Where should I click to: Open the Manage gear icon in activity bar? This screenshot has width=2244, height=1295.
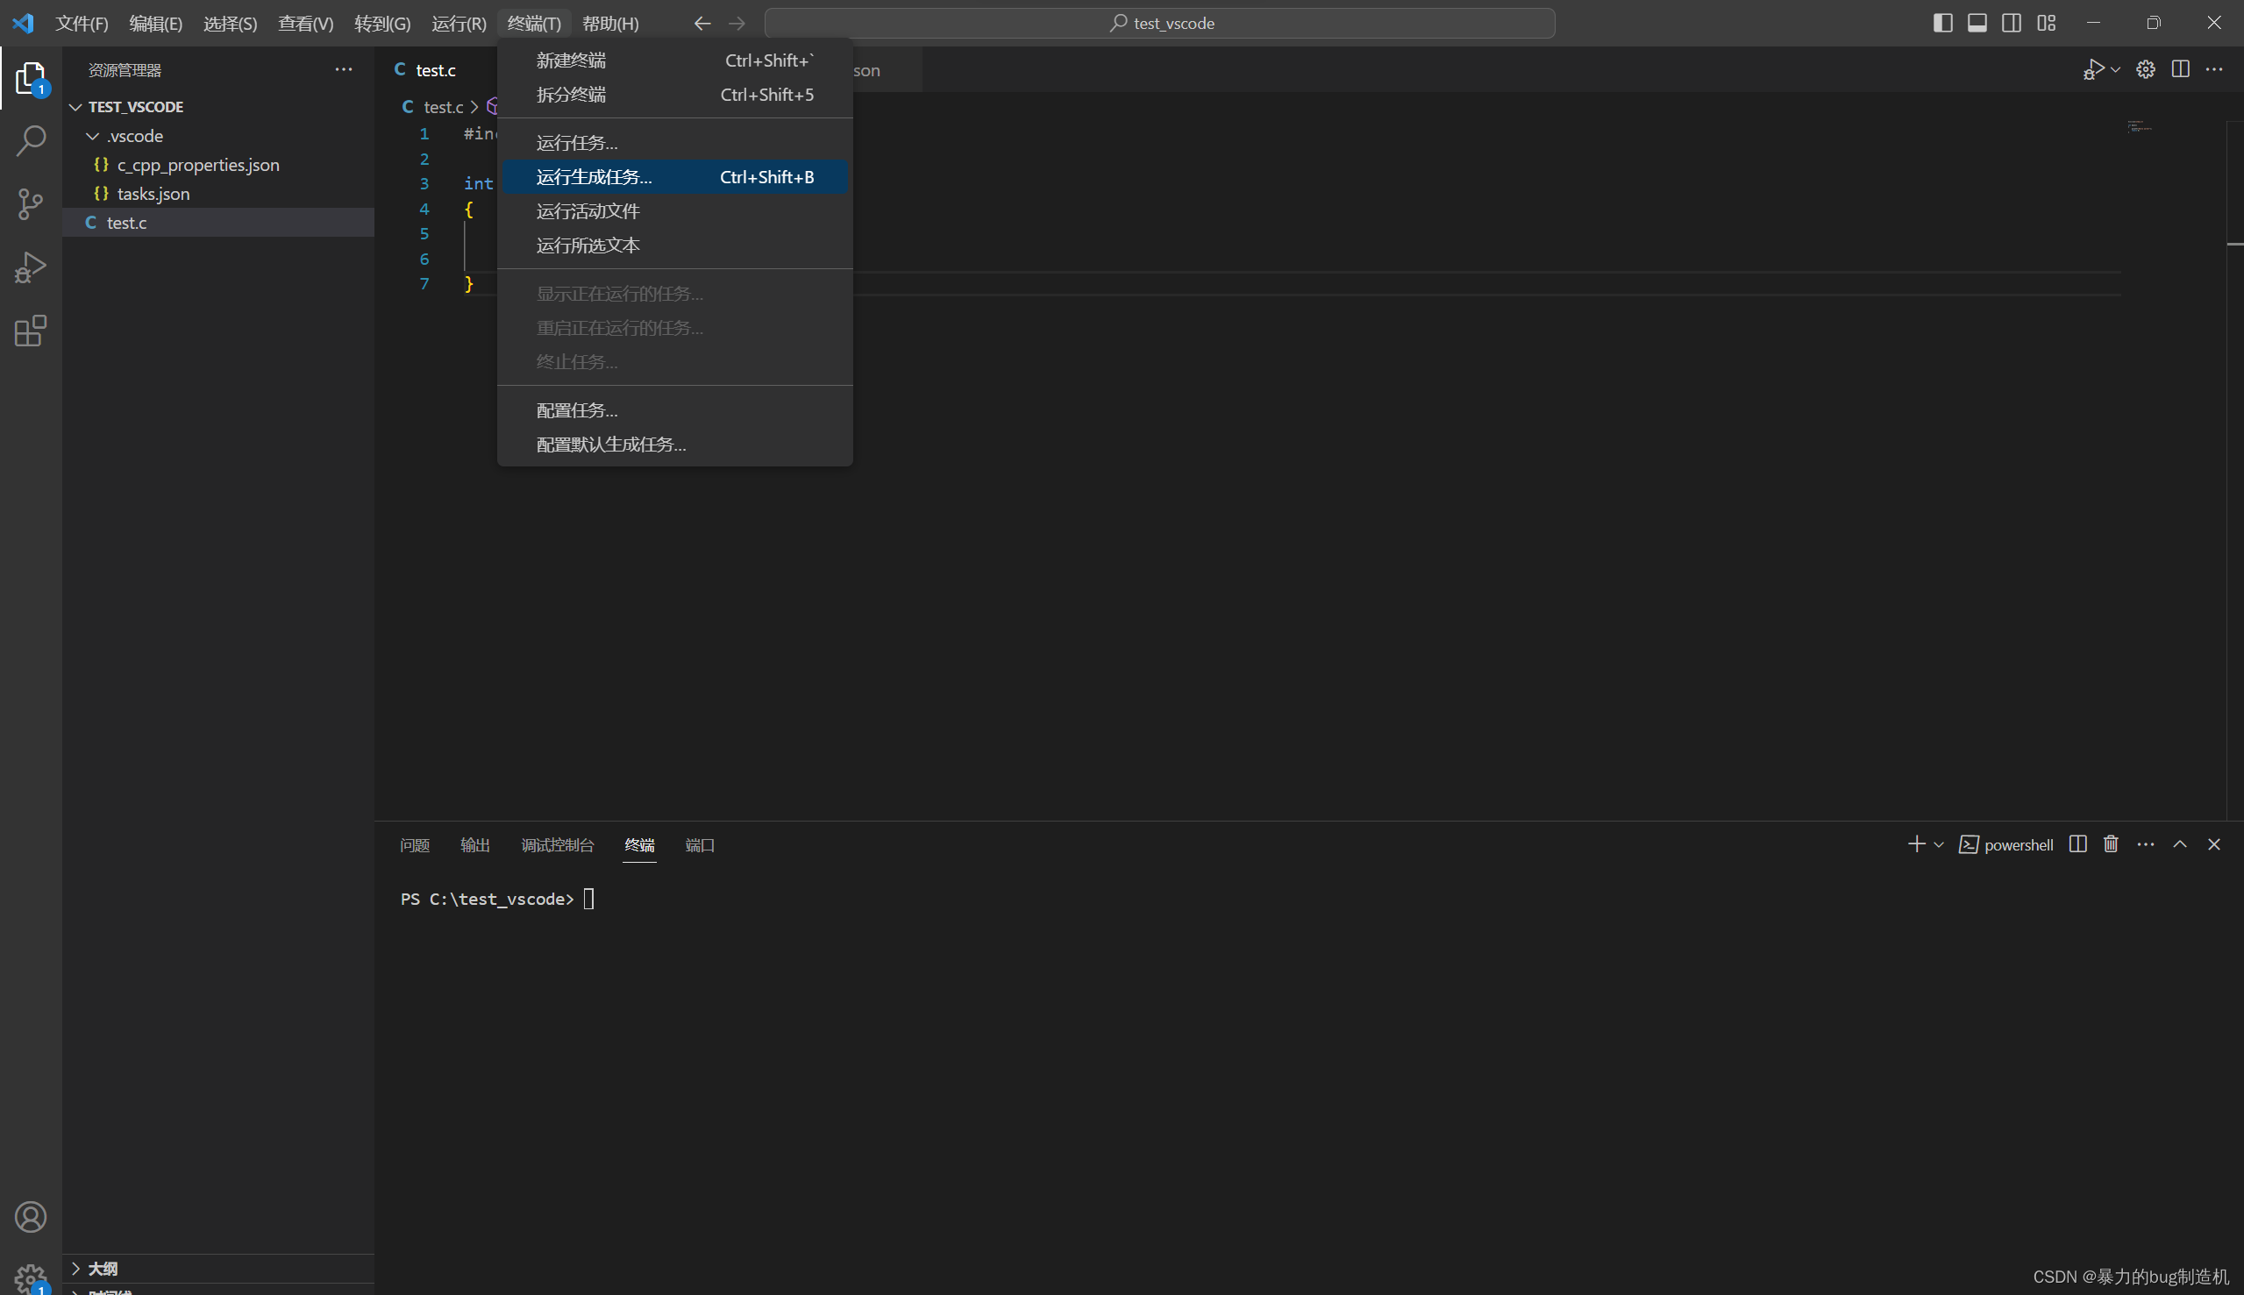[x=30, y=1279]
